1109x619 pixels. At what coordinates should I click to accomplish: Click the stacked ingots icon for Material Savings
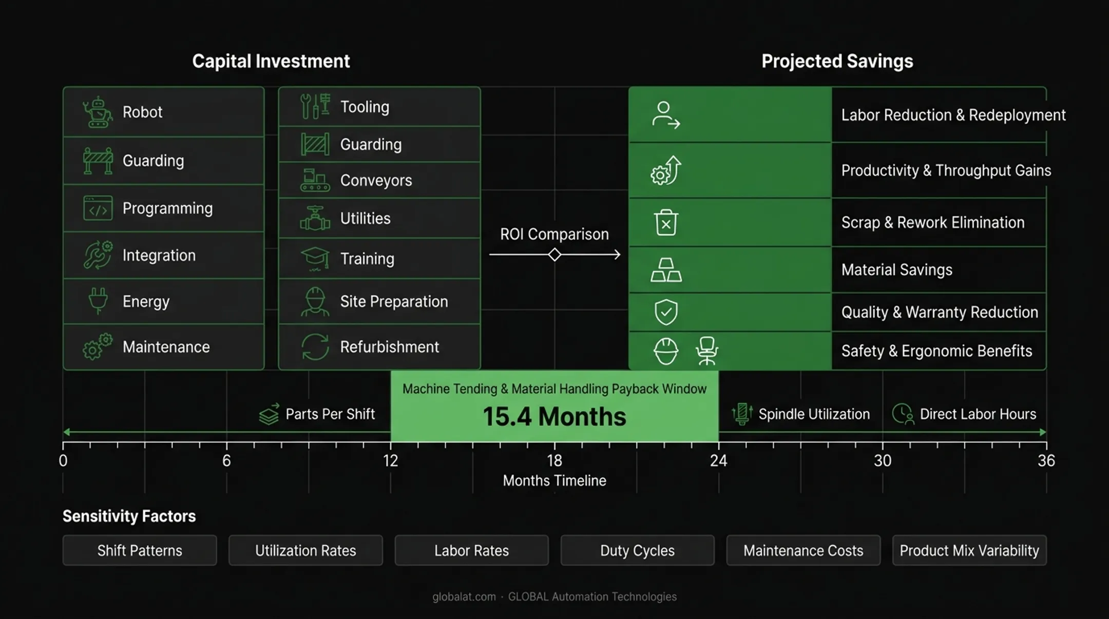point(666,270)
